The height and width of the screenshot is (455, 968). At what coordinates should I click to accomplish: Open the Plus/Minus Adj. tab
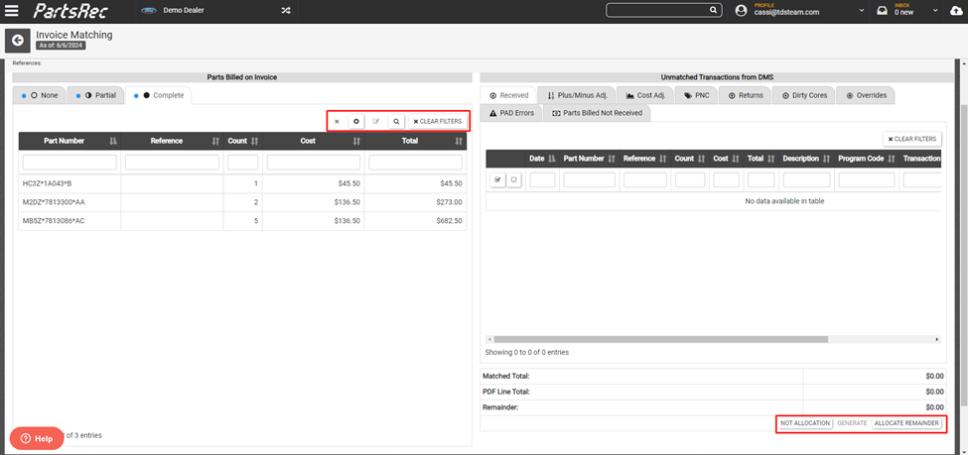[577, 95]
